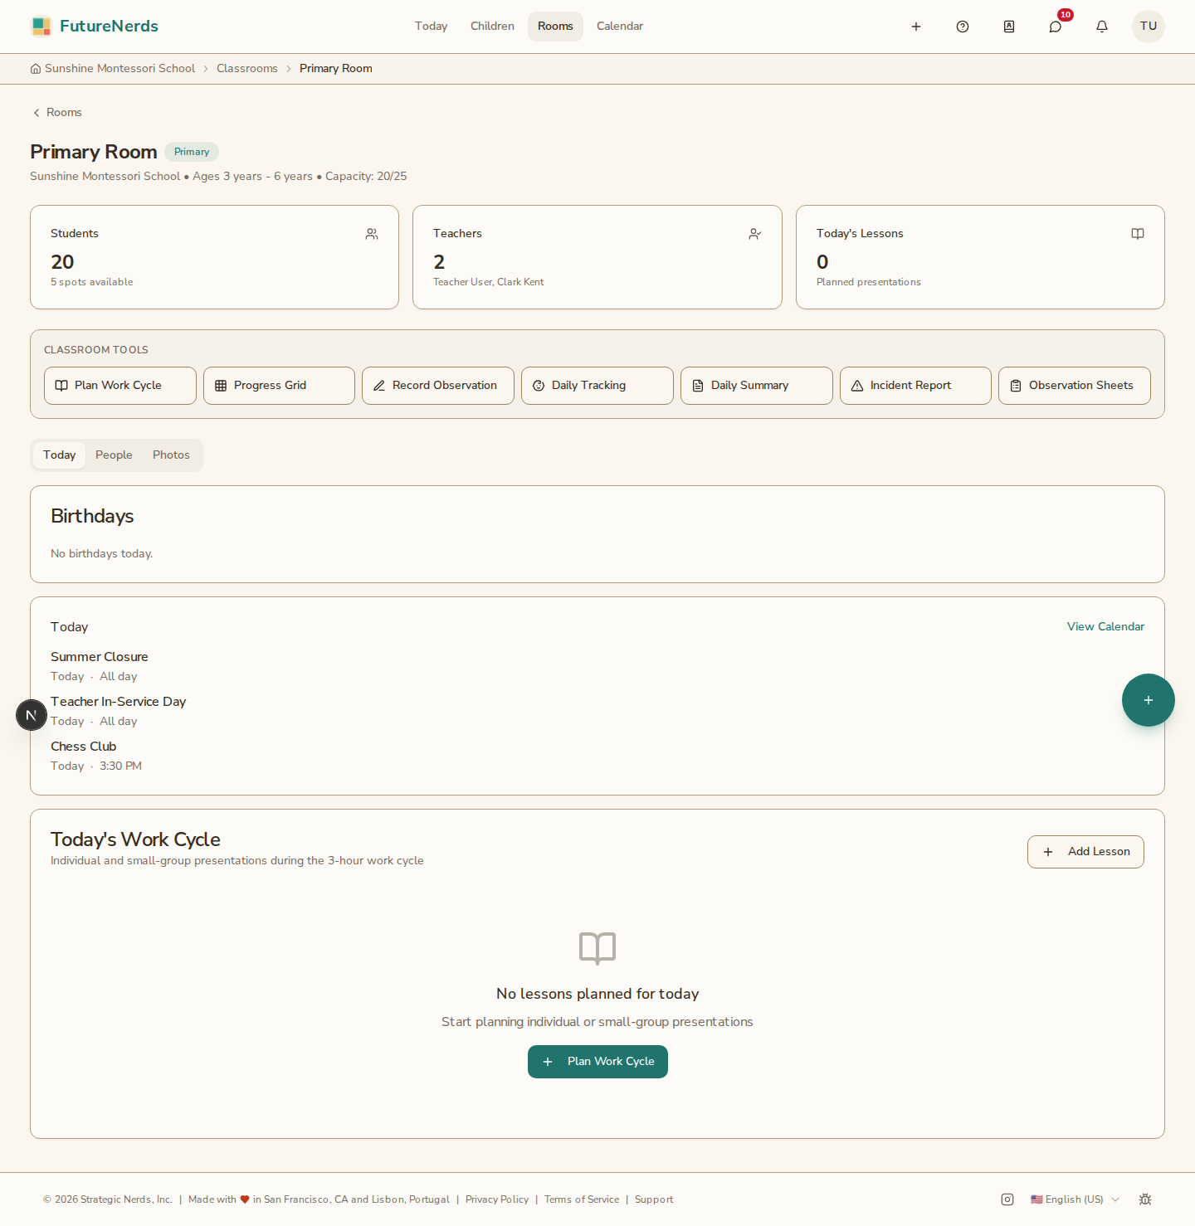Open the Daily Tracking tool
Image resolution: width=1195 pixels, height=1226 pixels.
(597, 386)
